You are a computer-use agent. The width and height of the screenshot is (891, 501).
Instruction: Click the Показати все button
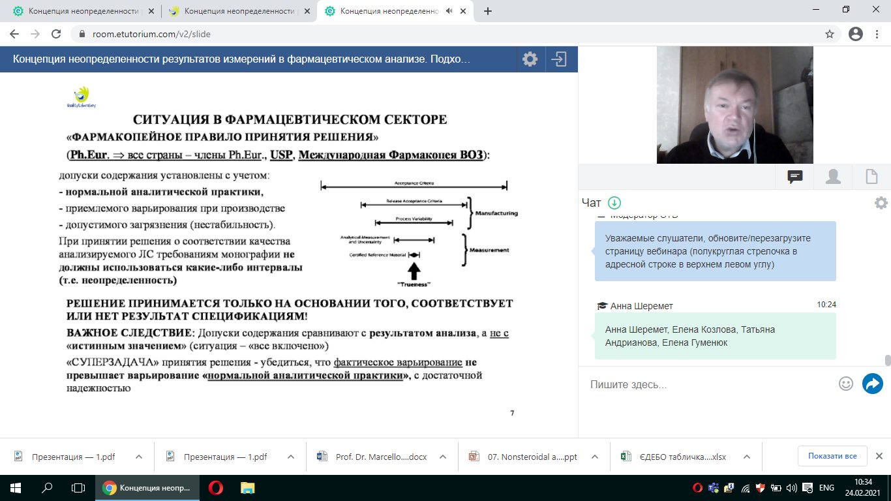tap(832, 456)
